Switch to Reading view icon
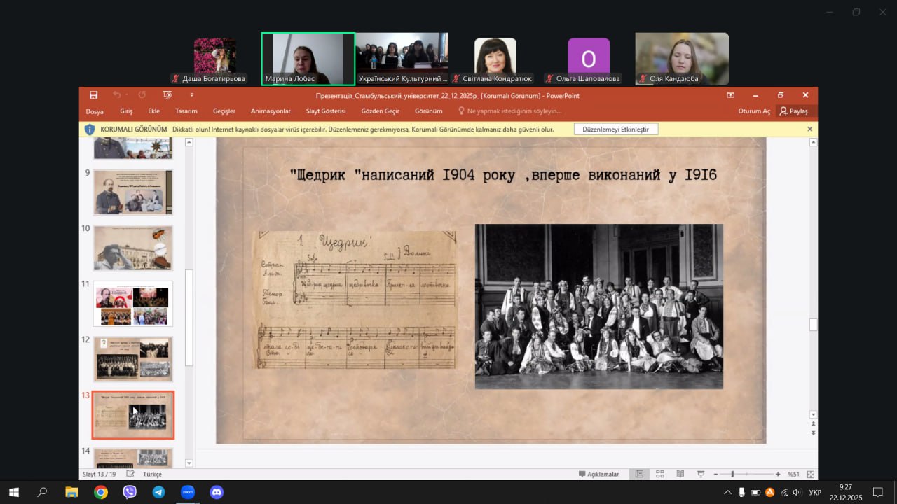897x504 pixels. click(680, 474)
